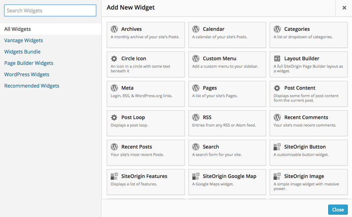
Task: Open the Page Builder Widgets category
Action: [29, 63]
